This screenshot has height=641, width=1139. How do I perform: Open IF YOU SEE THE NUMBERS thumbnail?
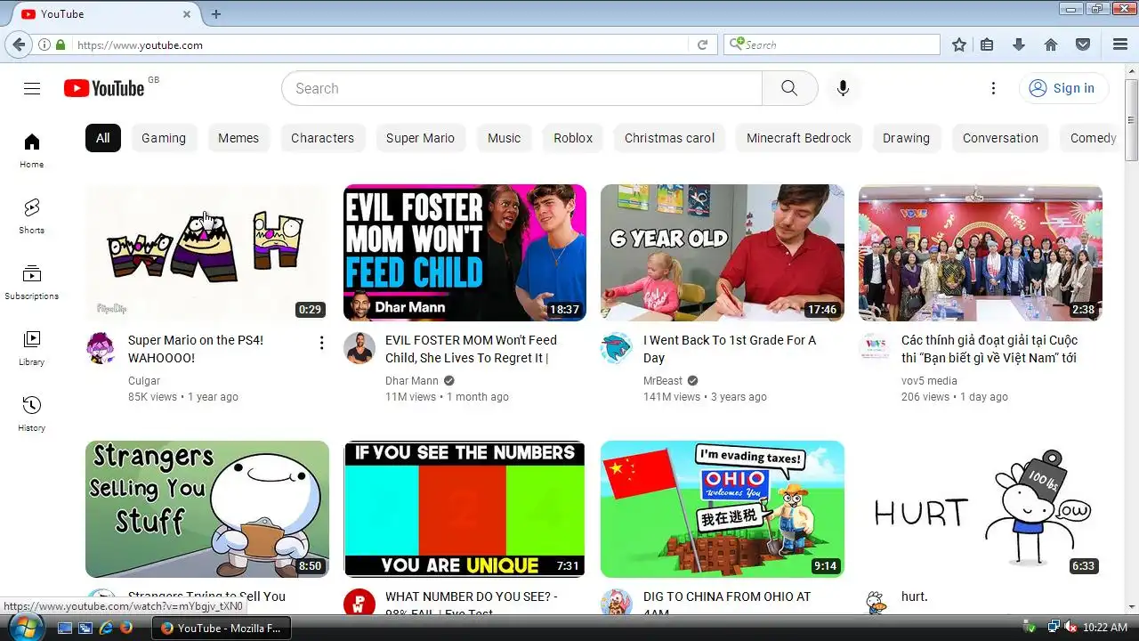point(464,509)
